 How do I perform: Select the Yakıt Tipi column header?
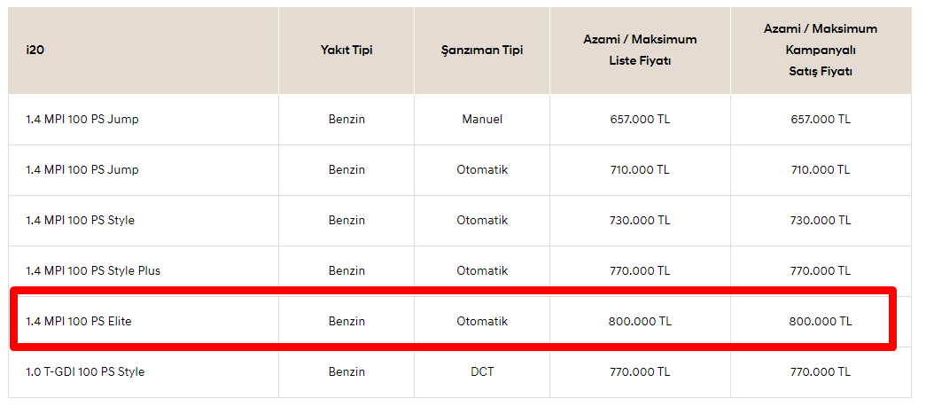pos(346,51)
